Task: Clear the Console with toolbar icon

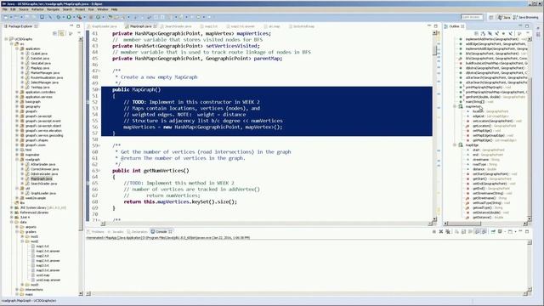Action: coord(456,231)
